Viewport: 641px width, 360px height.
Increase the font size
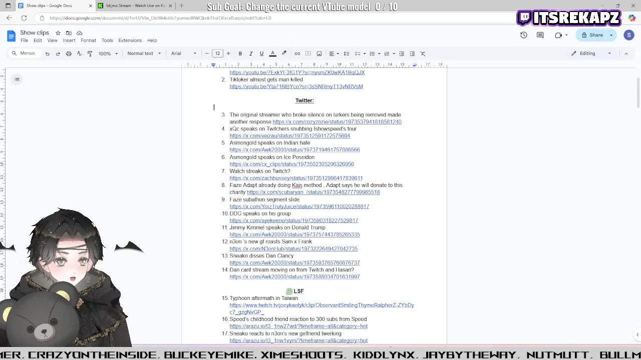[228, 53]
